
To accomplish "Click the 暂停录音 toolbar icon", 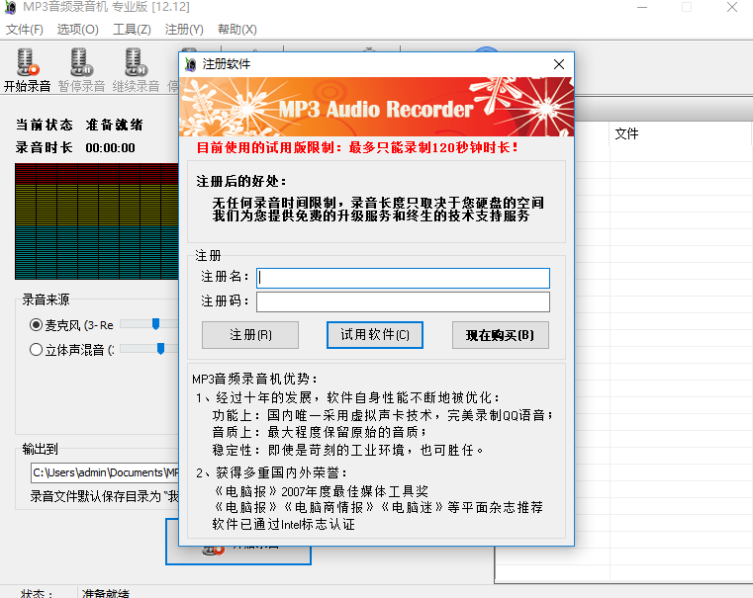I will coord(81,63).
